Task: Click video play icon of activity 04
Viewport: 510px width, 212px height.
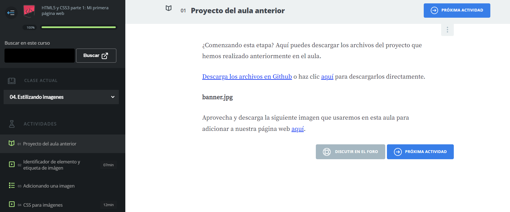Action: [x=12, y=204]
